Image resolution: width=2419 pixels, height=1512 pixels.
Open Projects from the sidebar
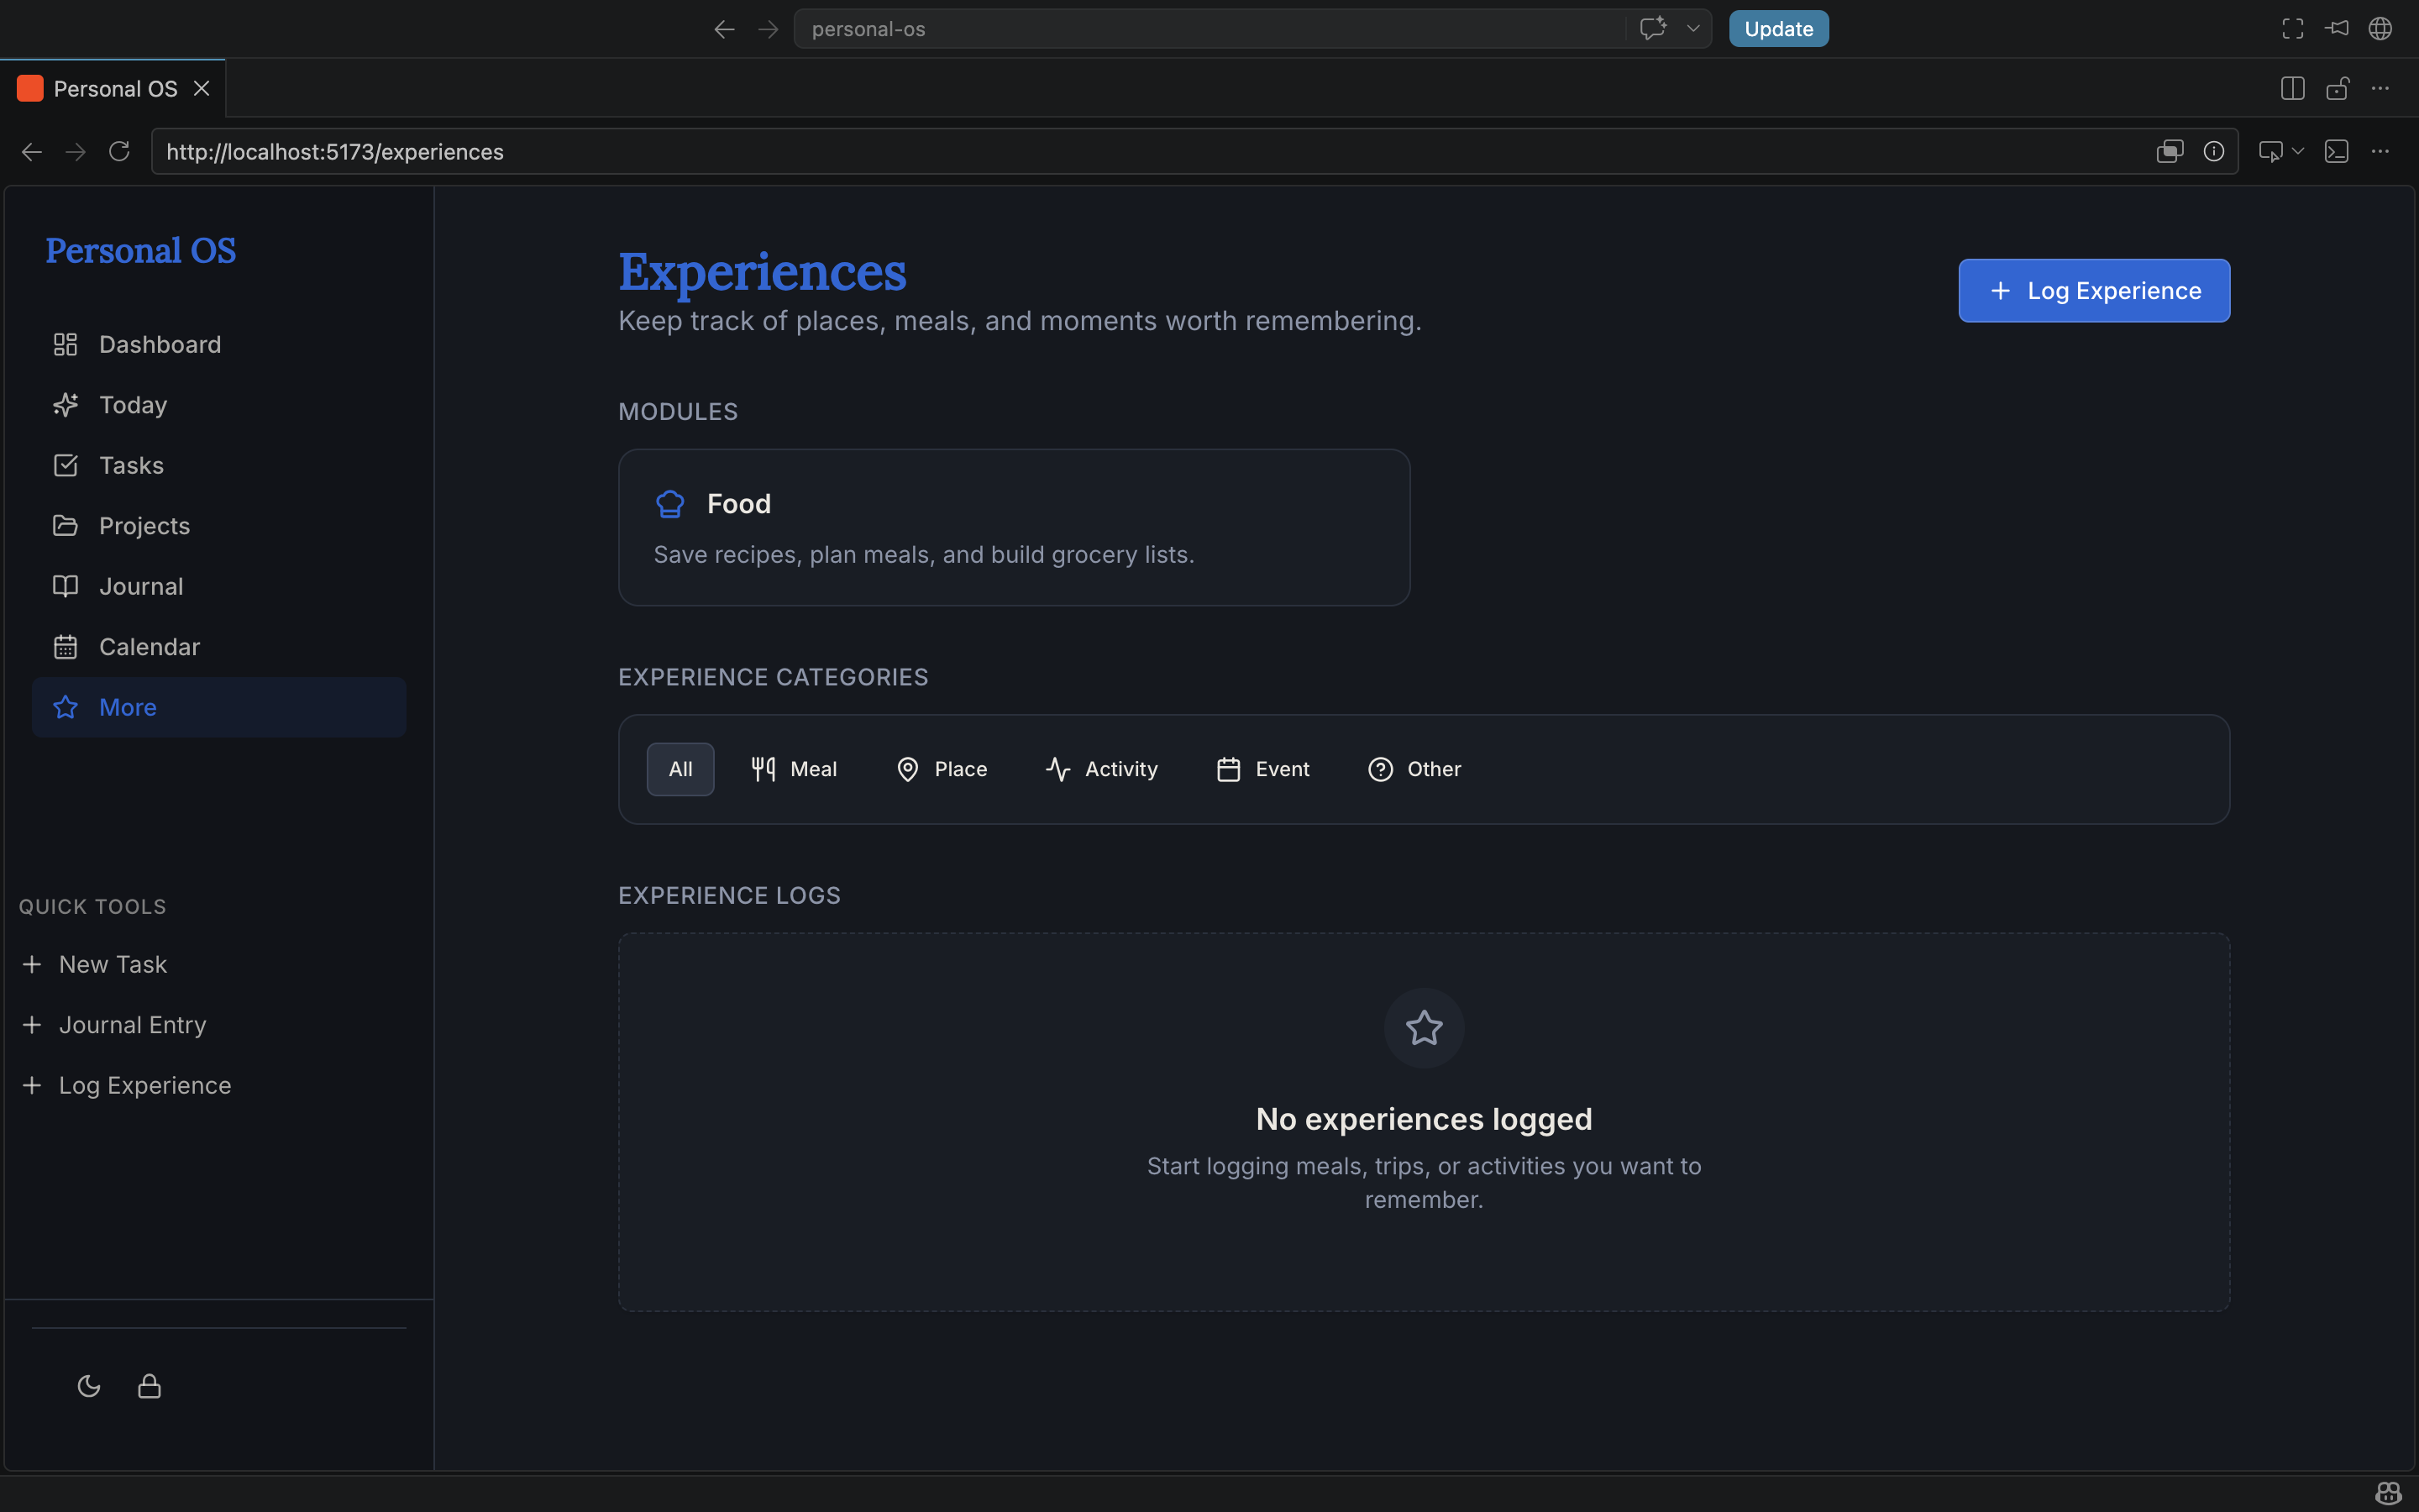(x=219, y=526)
